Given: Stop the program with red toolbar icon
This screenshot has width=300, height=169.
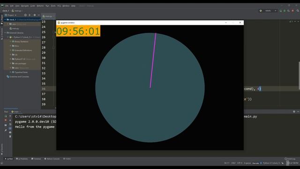Looking at the screenshot, I should (x=292, y=11).
